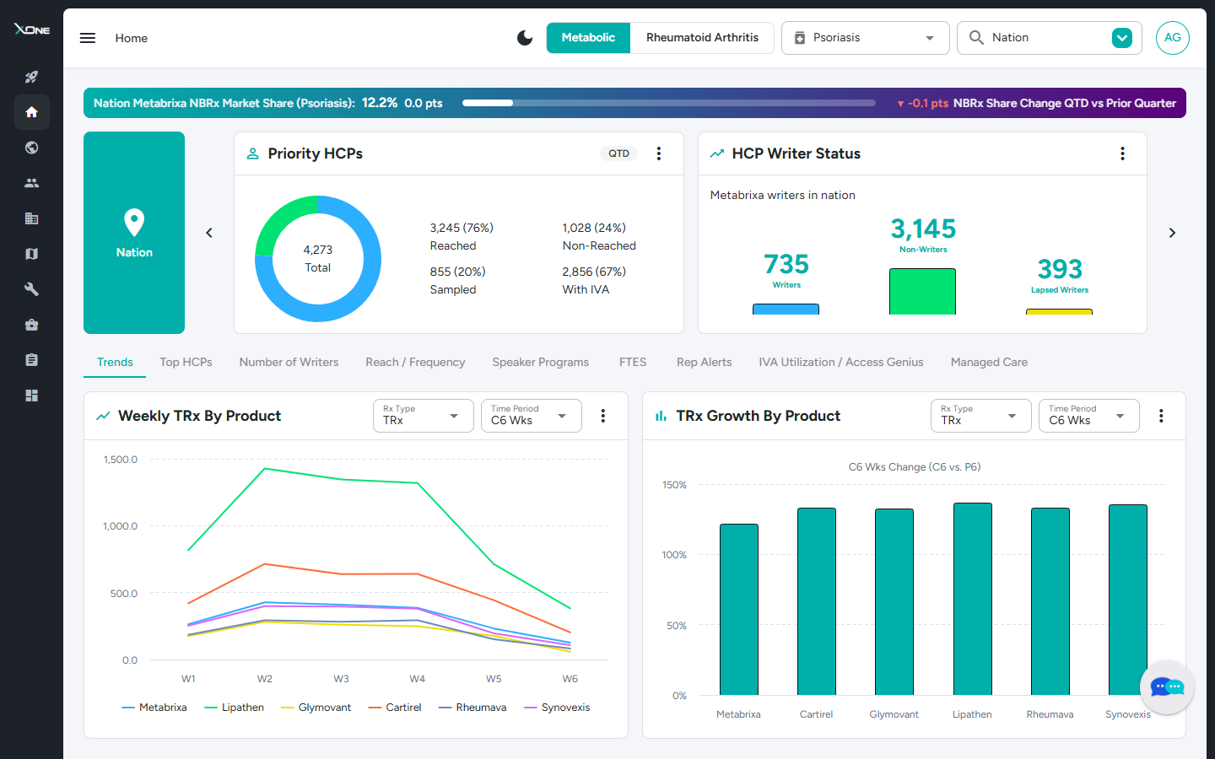Click the NBRx market share progress bar
Screen dimensions: 1215x759
pos(669,103)
